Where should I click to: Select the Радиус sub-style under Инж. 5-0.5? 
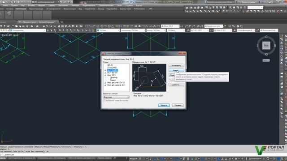113,80
